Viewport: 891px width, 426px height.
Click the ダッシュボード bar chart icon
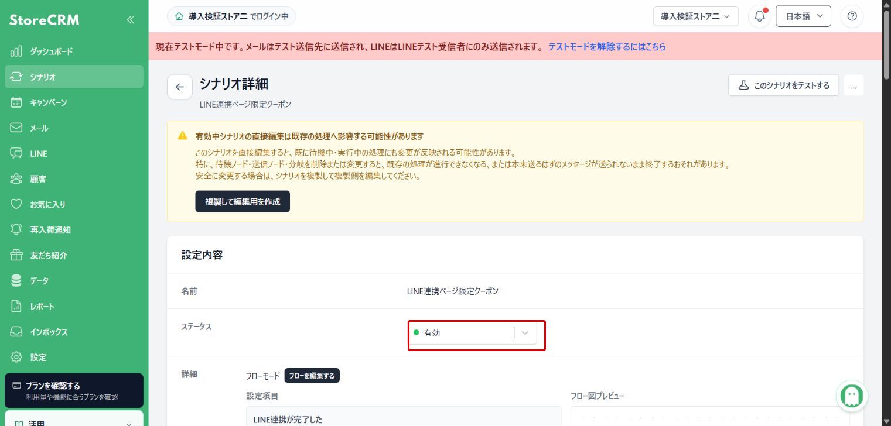click(16, 51)
